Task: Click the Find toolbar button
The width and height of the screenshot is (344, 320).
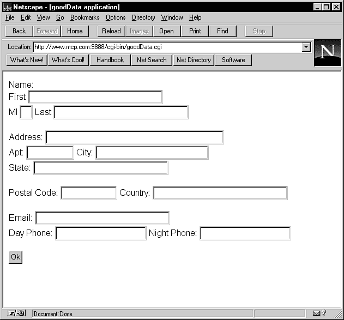Action: tap(222, 31)
